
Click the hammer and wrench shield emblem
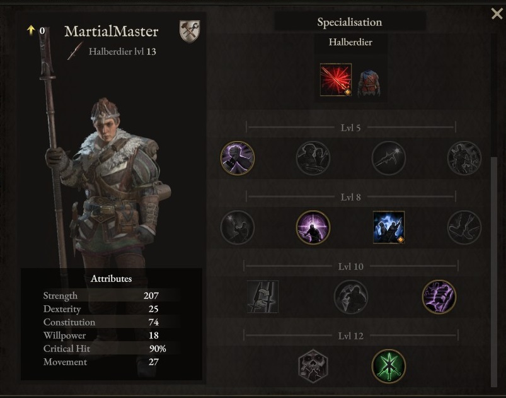[x=190, y=32]
